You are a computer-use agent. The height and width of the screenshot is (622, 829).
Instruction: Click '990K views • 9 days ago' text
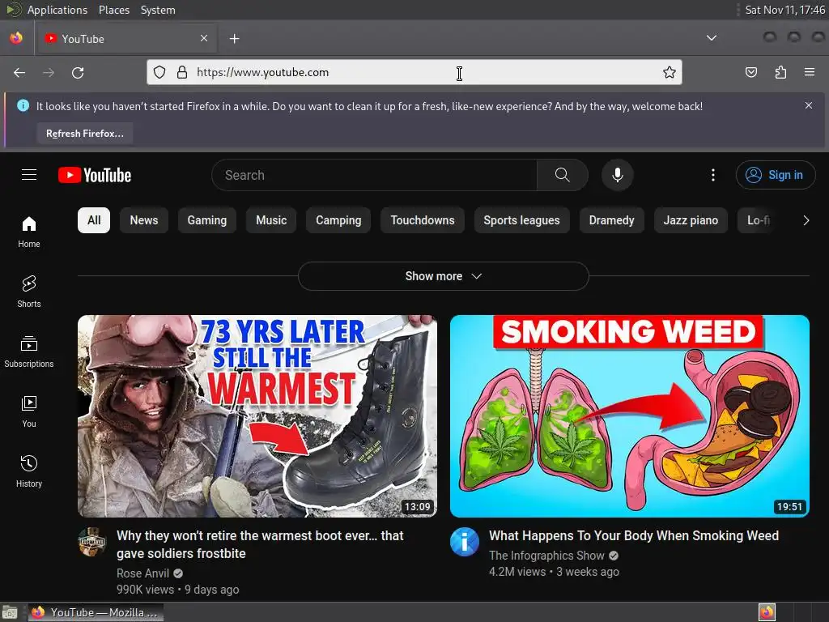(177, 590)
